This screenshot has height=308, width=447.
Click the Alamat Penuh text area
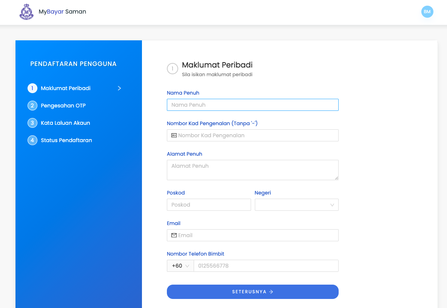click(x=253, y=170)
